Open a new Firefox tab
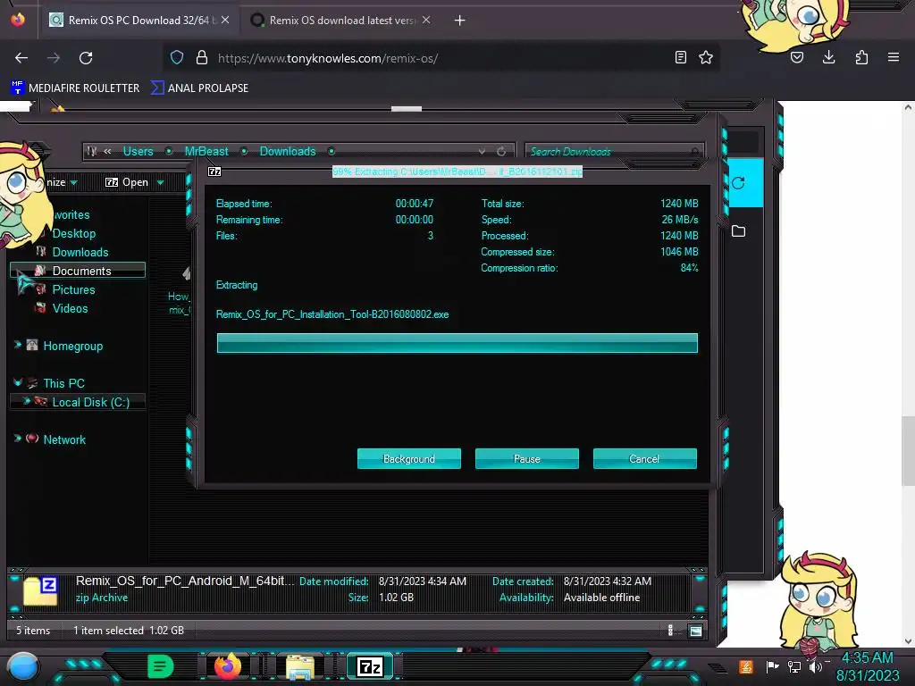 [x=460, y=21]
